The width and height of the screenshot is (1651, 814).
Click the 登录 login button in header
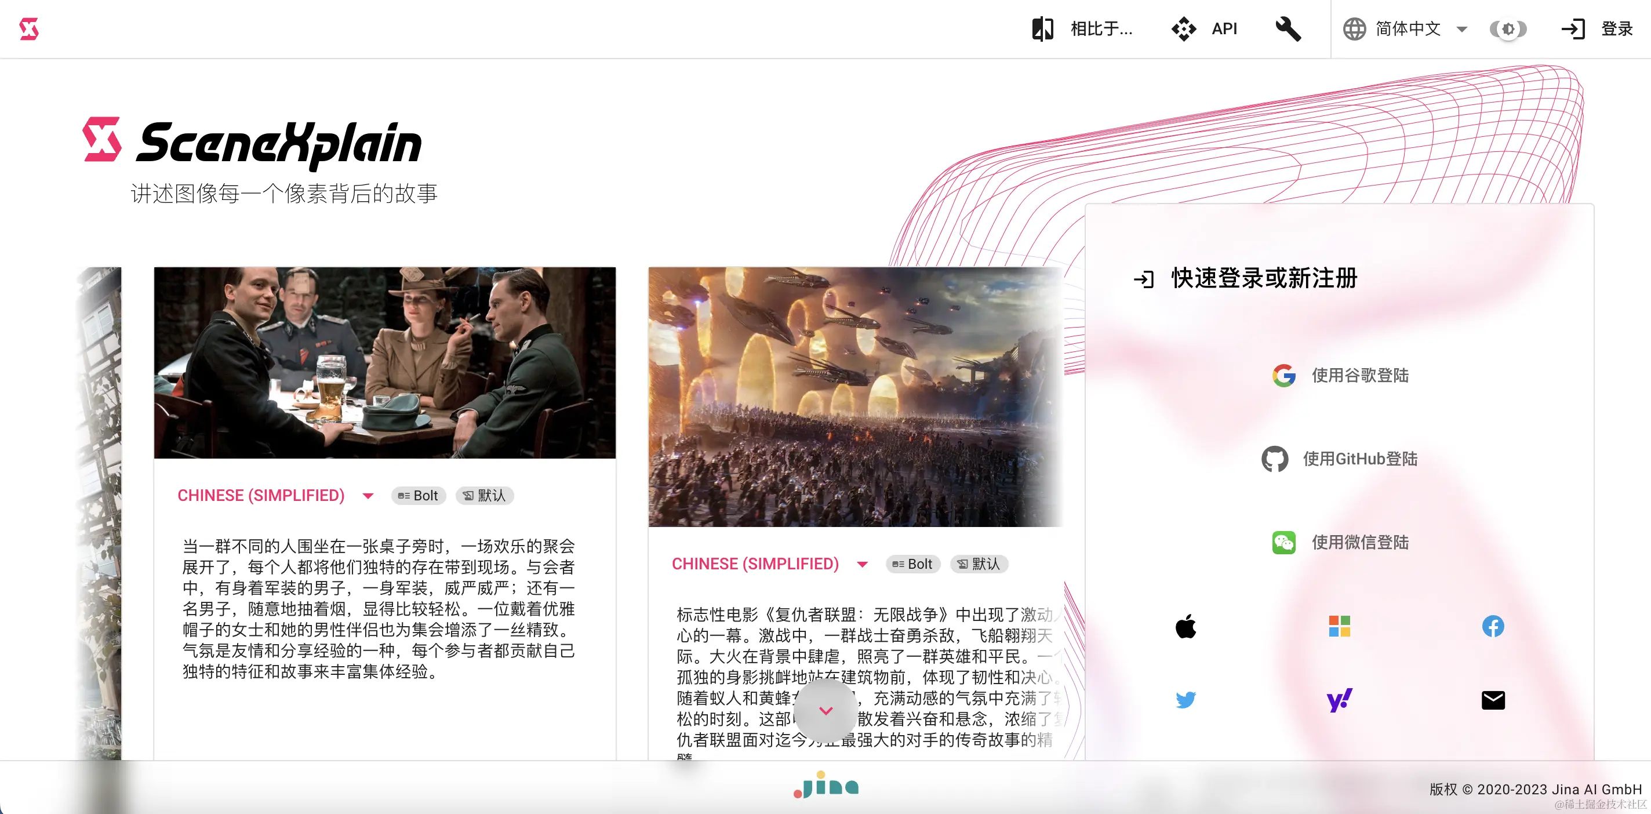click(x=1597, y=29)
